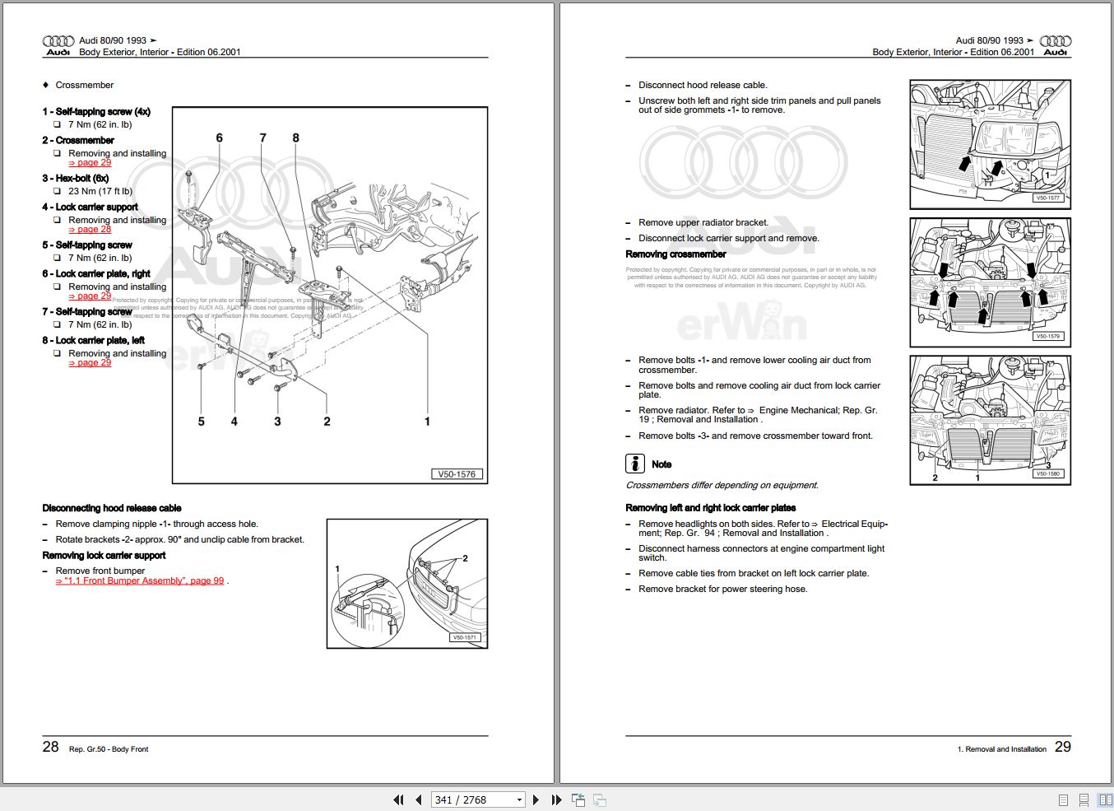Image resolution: width=1114 pixels, height=811 pixels.
Task: Follow the Front Bumper Assembly page 99 link
Action: tap(140, 581)
